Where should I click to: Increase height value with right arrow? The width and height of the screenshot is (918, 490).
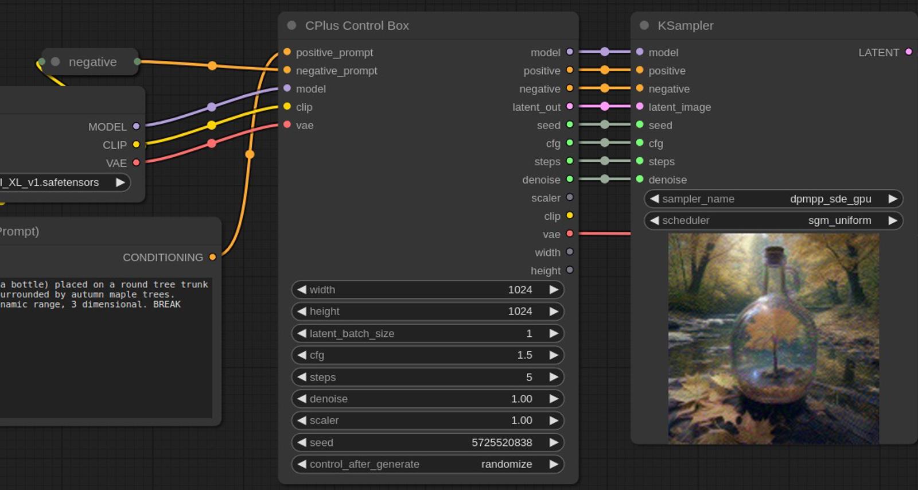coord(554,311)
